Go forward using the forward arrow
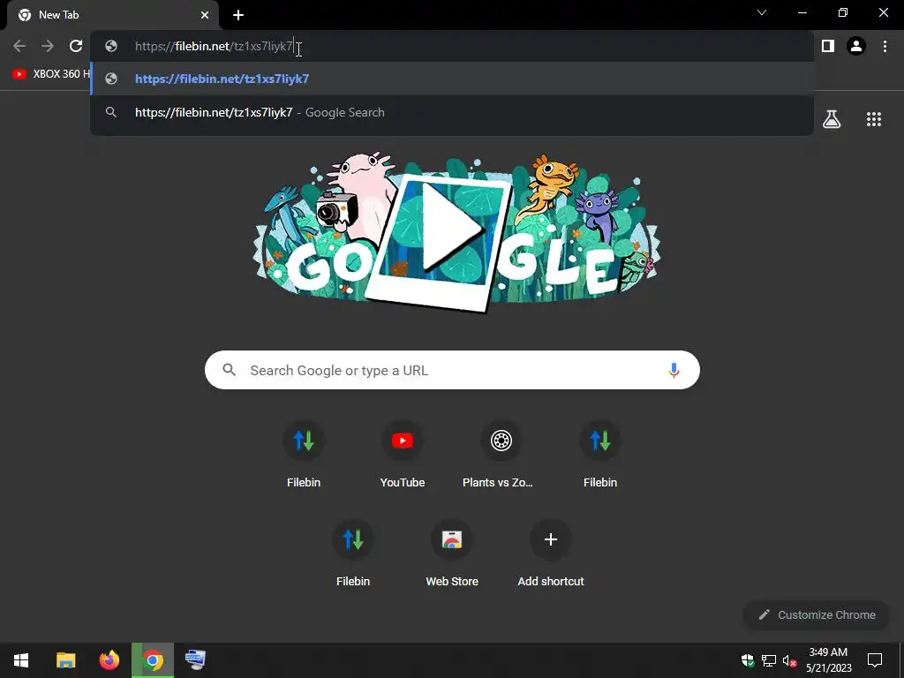 coord(48,46)
